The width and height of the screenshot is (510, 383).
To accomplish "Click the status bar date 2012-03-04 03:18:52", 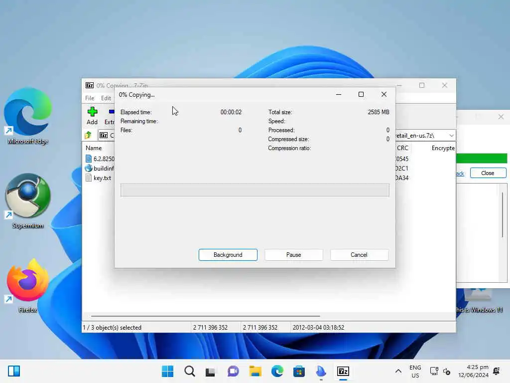I will 318,327.
